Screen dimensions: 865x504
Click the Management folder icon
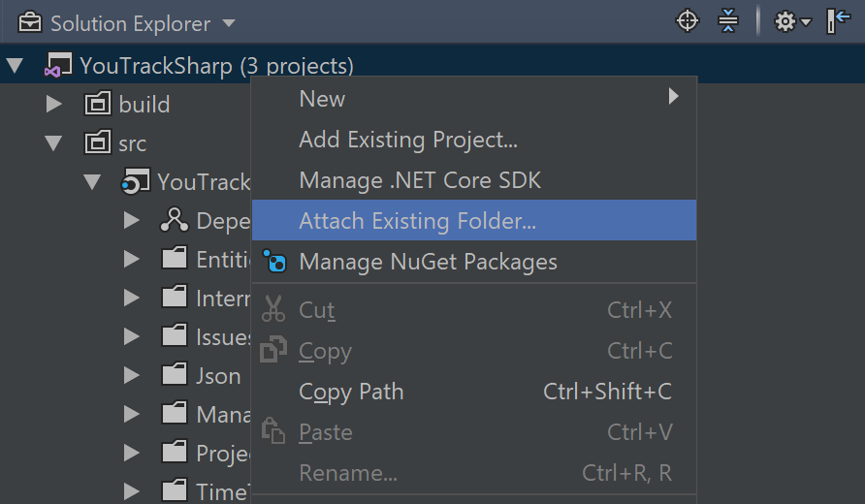pyautogui.click(x=175, y=412)
